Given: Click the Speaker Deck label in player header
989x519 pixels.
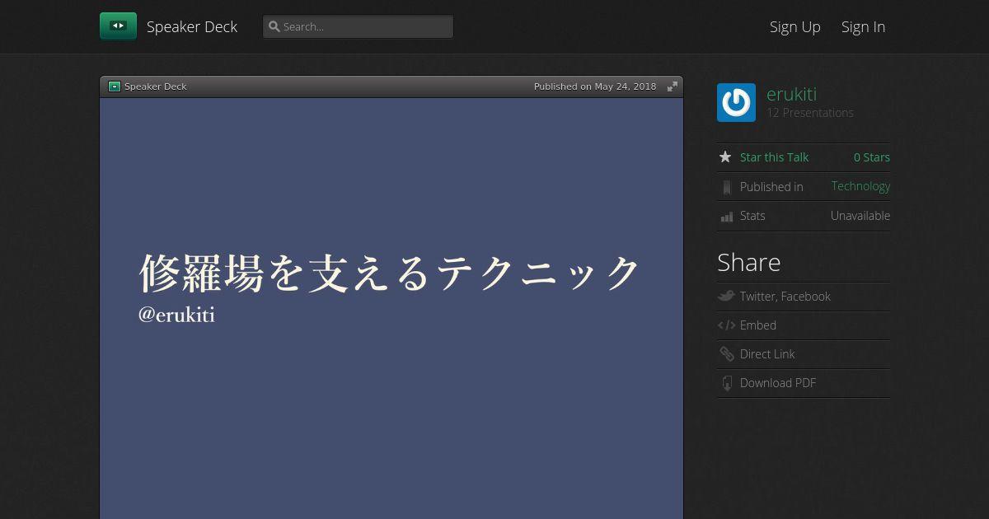Looking at the screenshot, I should [156, 86].
